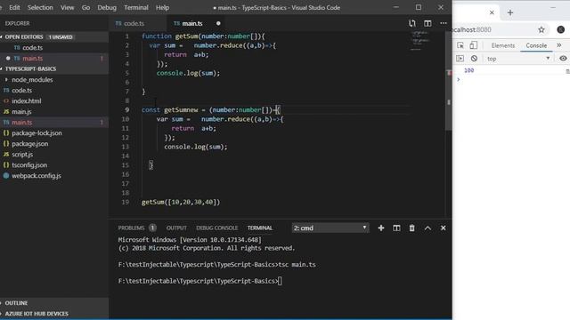The height and width of the screenshot is (320, 570).
Task: Open the terminal selector dropdown 2: cmd
Action: pyautogui.click(x=330, y=228)
